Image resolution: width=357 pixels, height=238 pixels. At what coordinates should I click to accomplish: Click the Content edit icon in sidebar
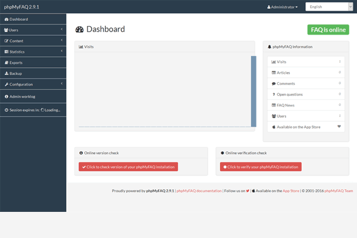[7, 41]
